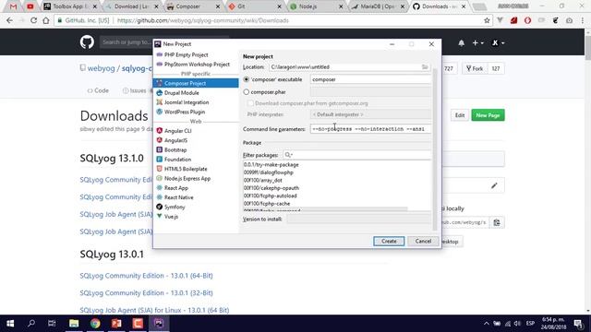Image resolution: width=591 pixels, height=332 pixels.
Task: Open GitHub notifications bell
Action: [462, 43]
